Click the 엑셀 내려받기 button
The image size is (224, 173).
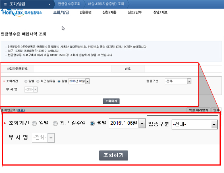coord(198,110)
